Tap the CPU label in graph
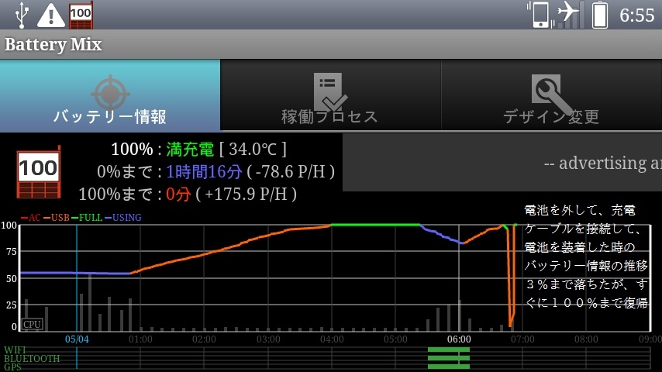The height and width of the screenshot is (372, 662). (x=32, y=324)
